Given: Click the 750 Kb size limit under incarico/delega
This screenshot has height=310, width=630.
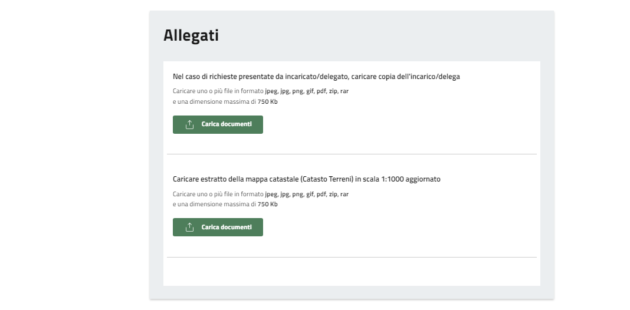Looking at the screenshot, I should 268,101.
